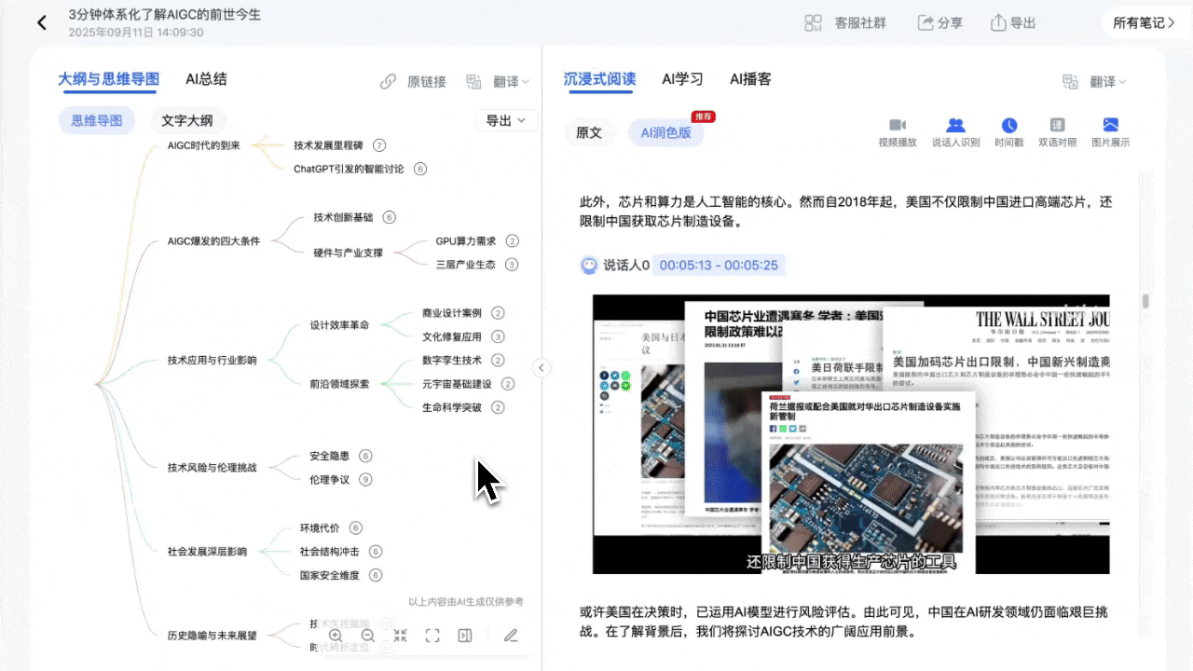Switch to 文字大纲 text outline view
The width and height of the screenshot is (1193, 671).
186,120
